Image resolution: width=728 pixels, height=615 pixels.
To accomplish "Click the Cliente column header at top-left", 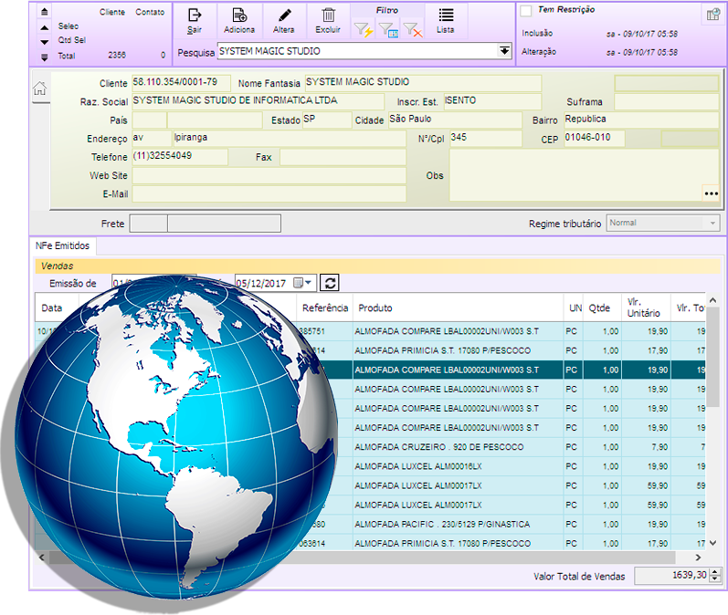I will tap(111, 12).
